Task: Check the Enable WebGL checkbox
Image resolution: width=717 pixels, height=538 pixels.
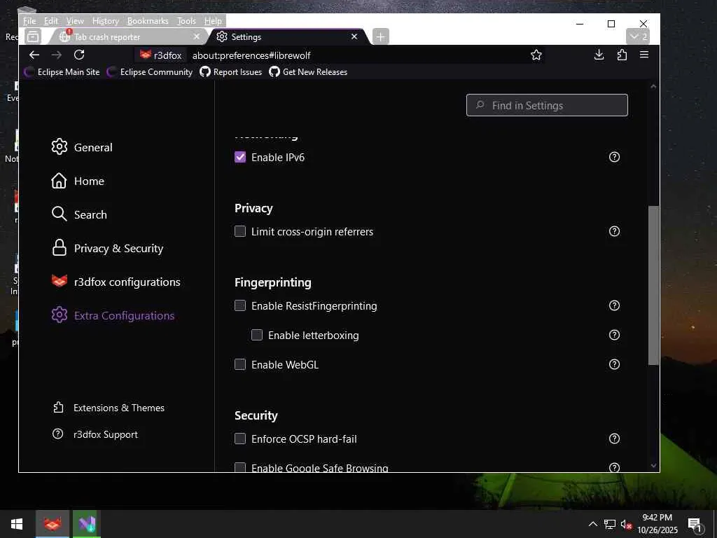Action: (240, 364)
